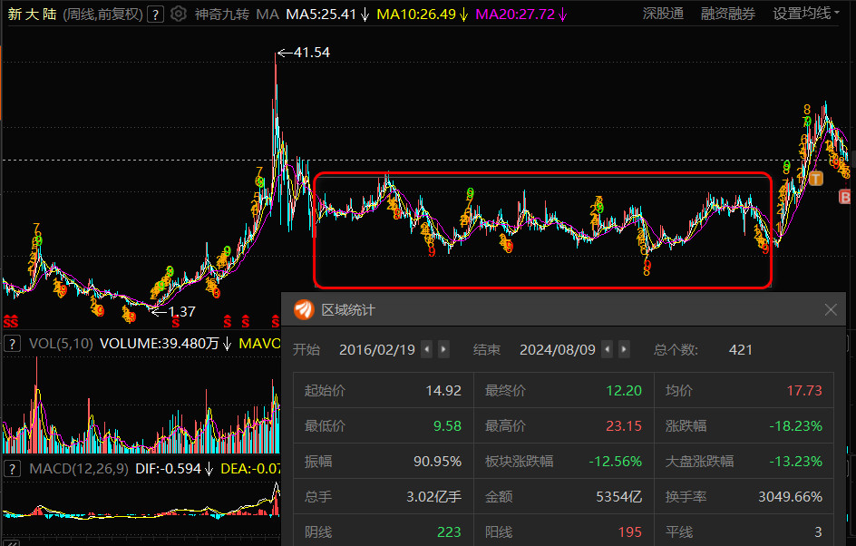
Task: Step the 开始 date backward
Action: pos(427,349)
